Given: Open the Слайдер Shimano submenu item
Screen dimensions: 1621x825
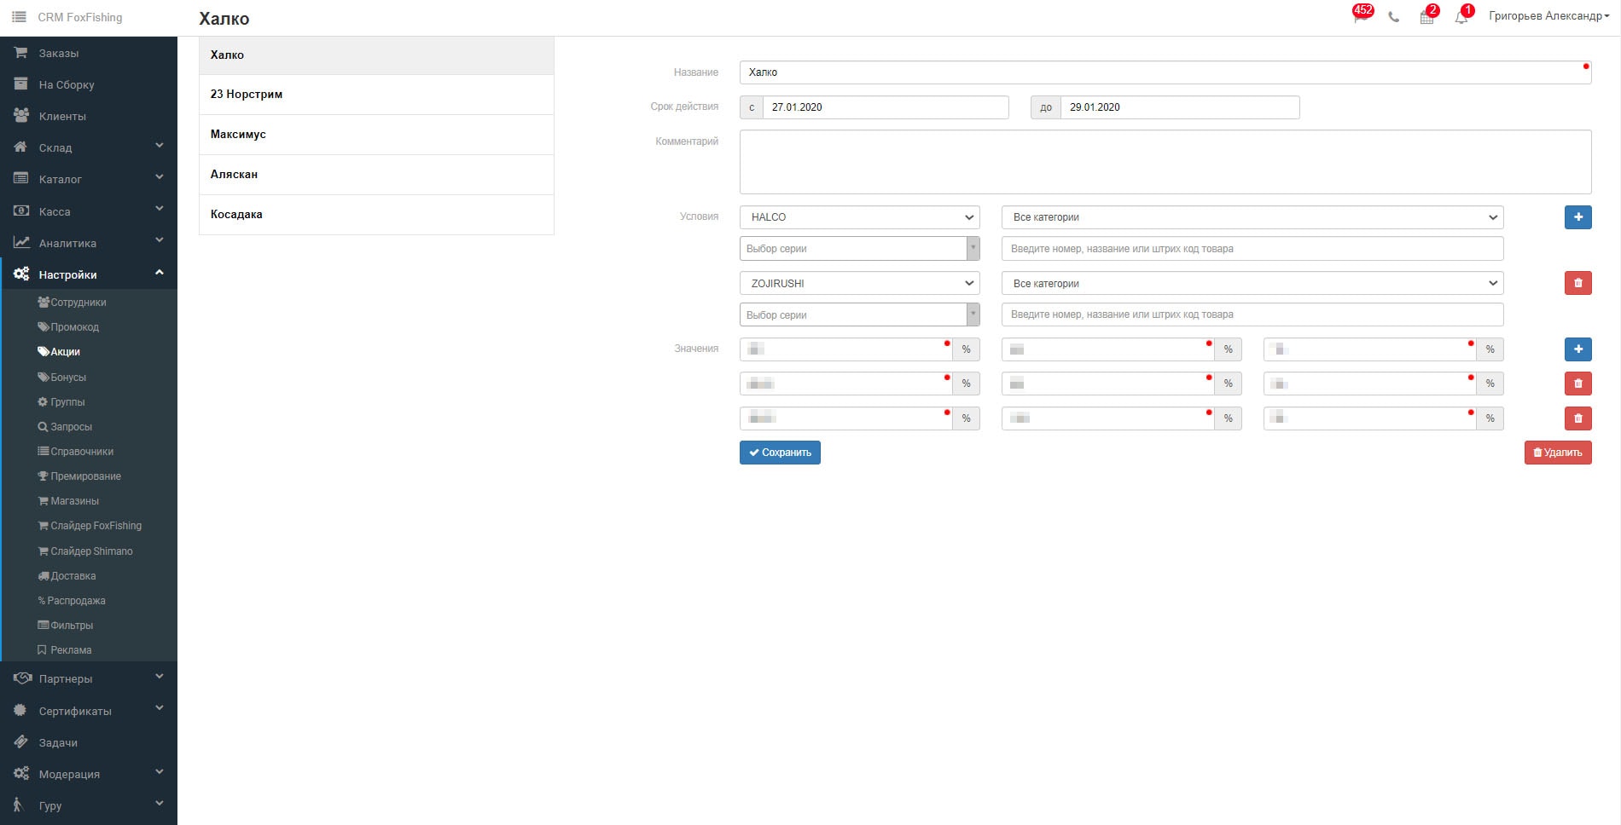Looking at the screenshot, I should (x=85, y=551).
